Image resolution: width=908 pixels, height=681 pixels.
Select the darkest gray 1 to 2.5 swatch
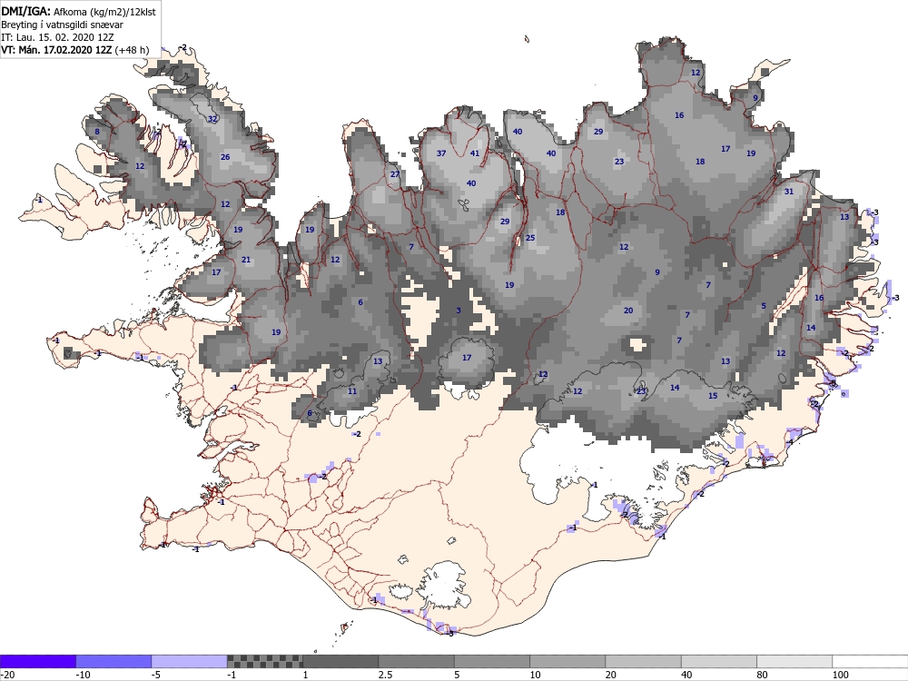[x=340, y=661]
